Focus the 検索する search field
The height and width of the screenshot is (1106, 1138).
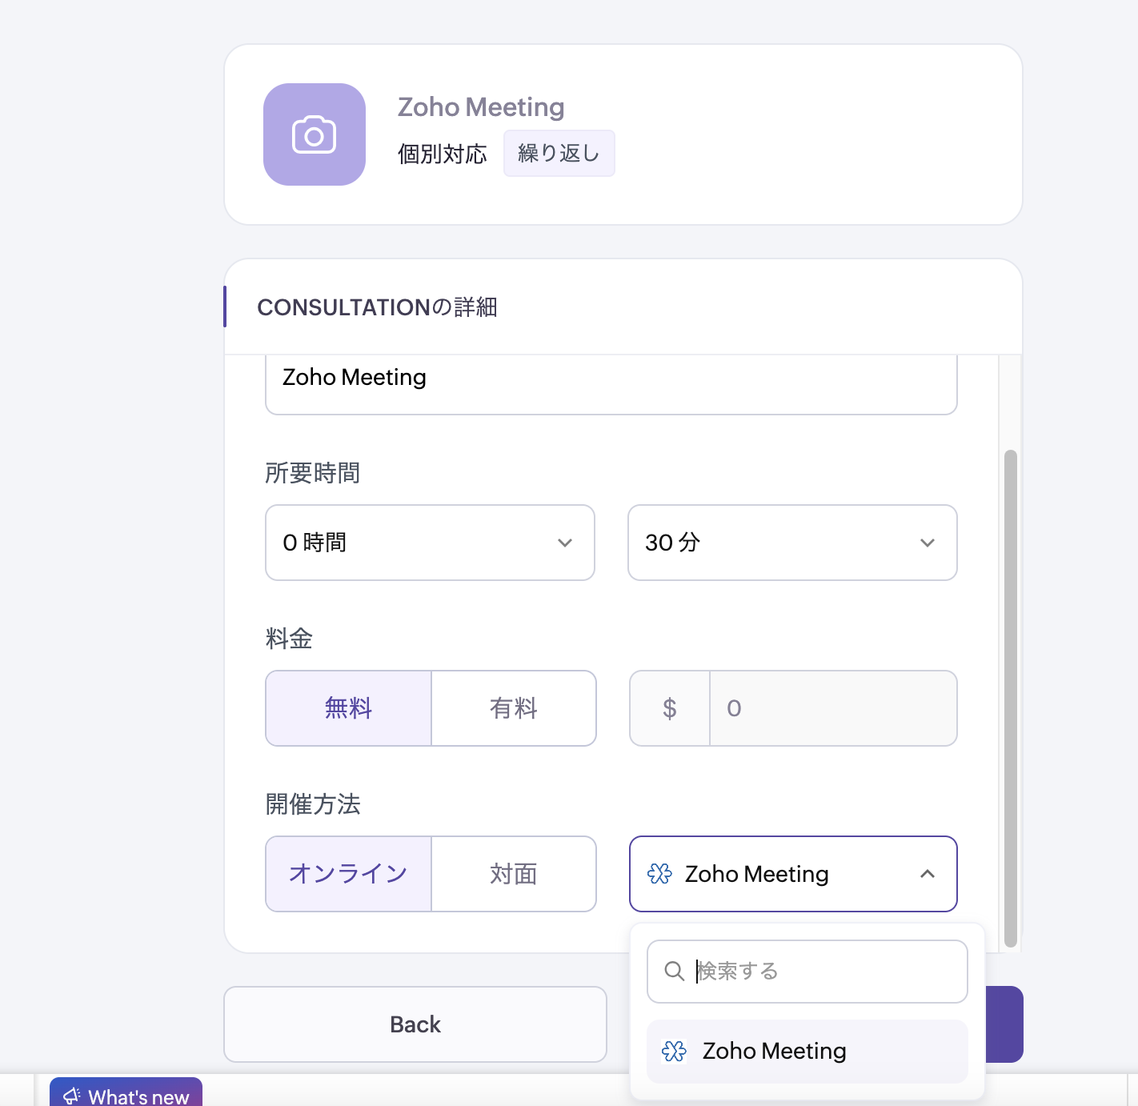(807, 971)
